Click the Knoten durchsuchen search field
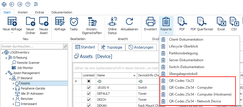 [x=32, y=46]
